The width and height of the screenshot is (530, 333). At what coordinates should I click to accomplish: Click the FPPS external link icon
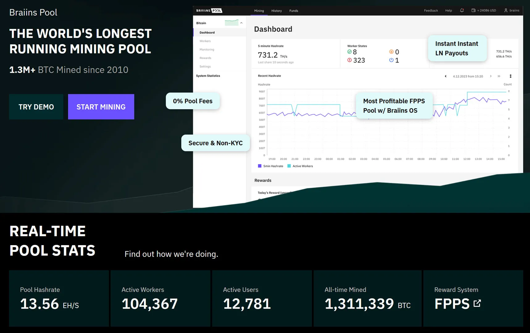click(477, 303)
